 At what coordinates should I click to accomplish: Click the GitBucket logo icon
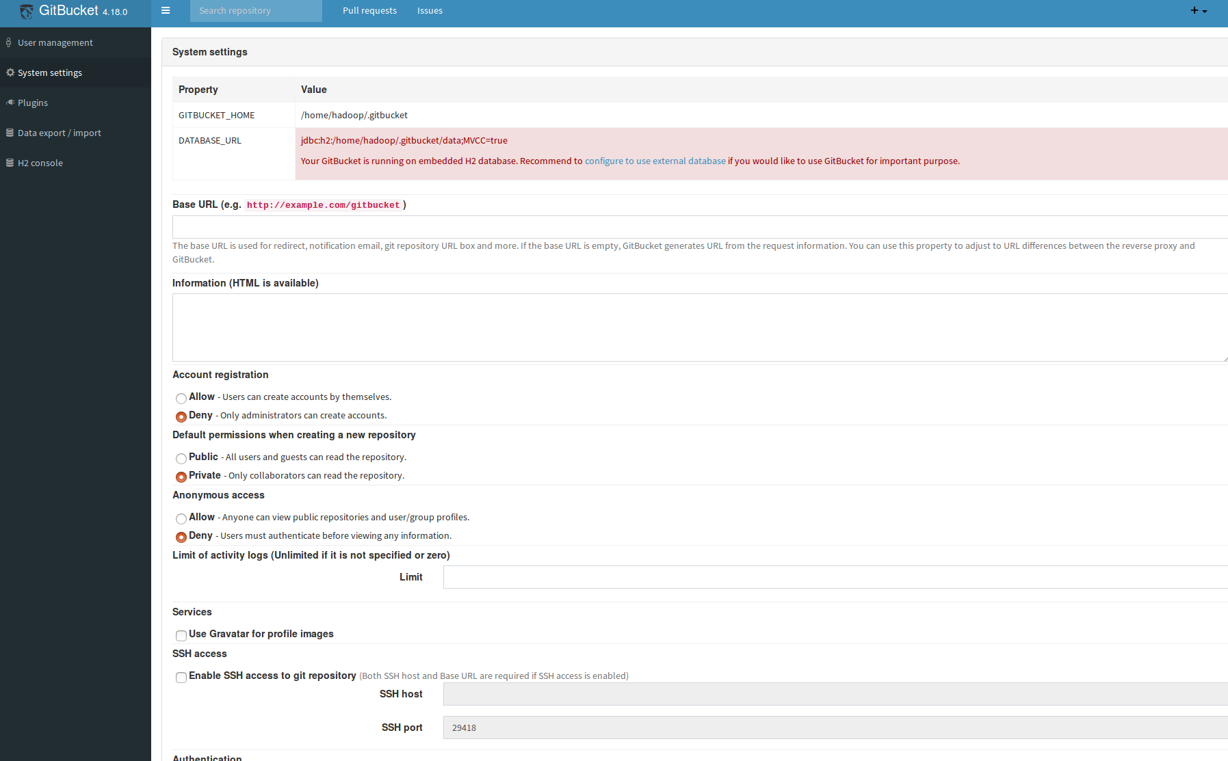pyautogui.click(x=26, y=12)
